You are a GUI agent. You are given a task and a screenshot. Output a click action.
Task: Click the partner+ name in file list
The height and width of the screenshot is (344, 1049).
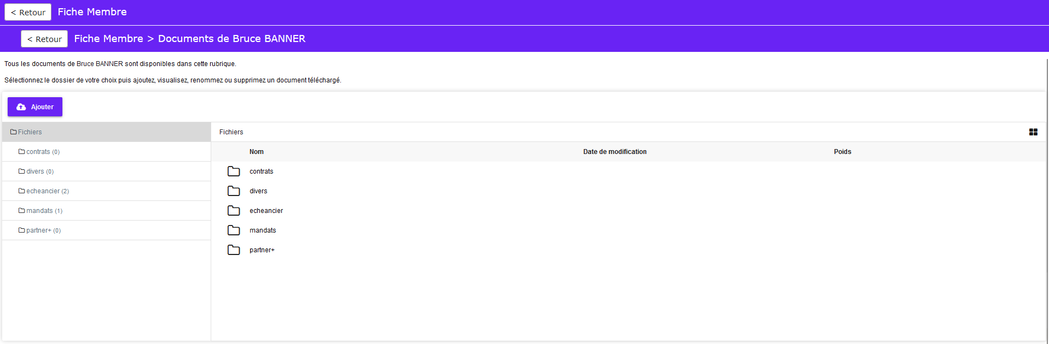(262, 250)
